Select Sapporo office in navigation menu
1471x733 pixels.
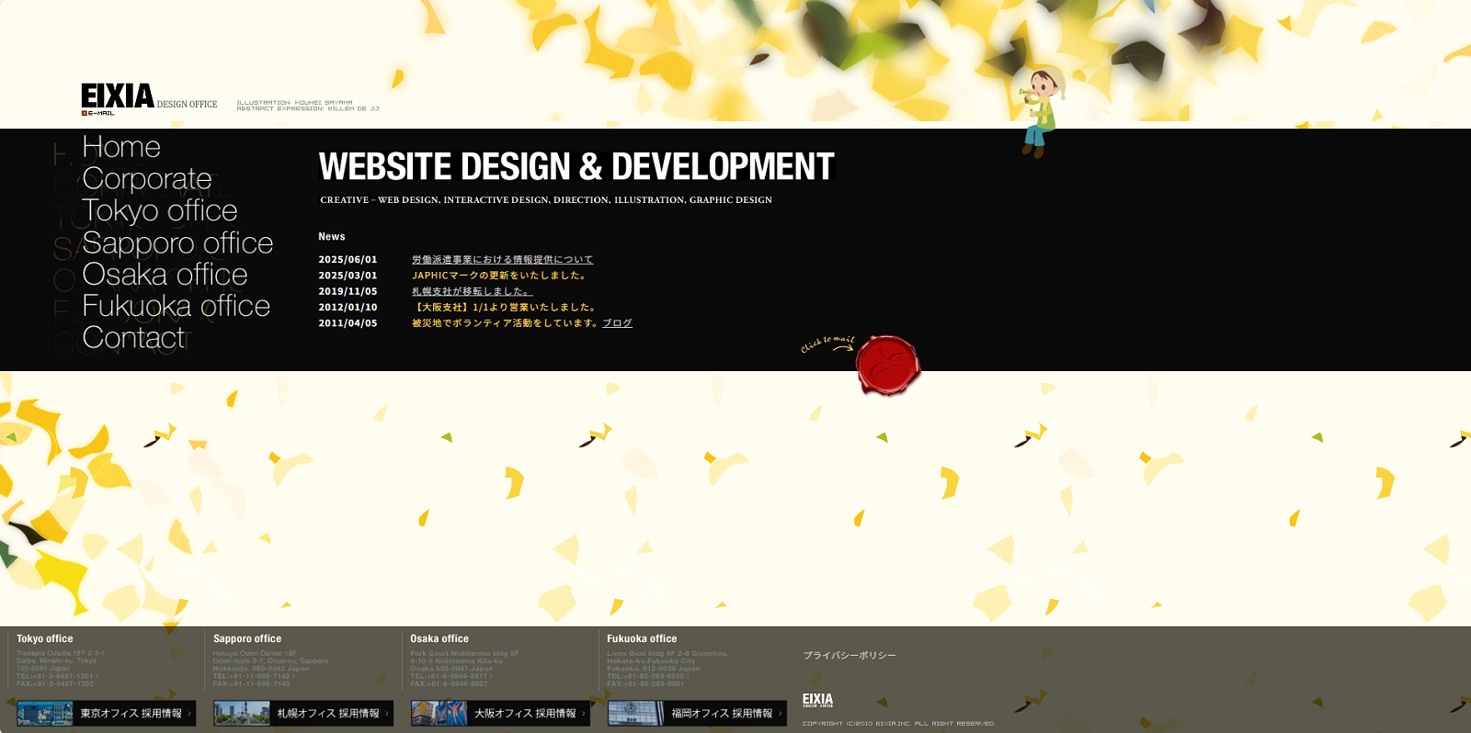(177, 243)
